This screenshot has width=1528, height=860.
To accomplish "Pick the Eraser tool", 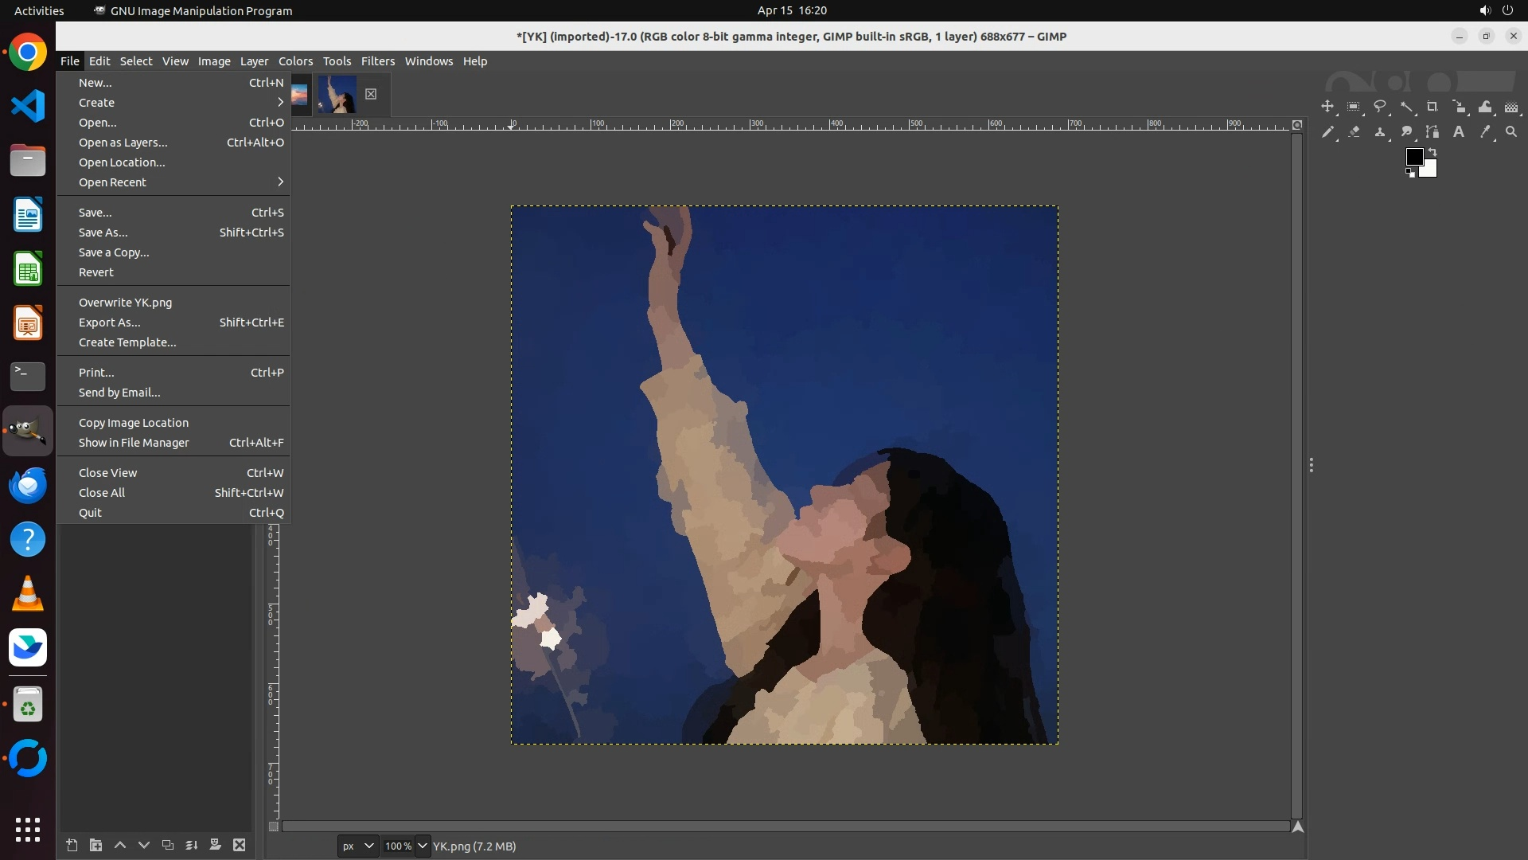I will click(1354, 132).
